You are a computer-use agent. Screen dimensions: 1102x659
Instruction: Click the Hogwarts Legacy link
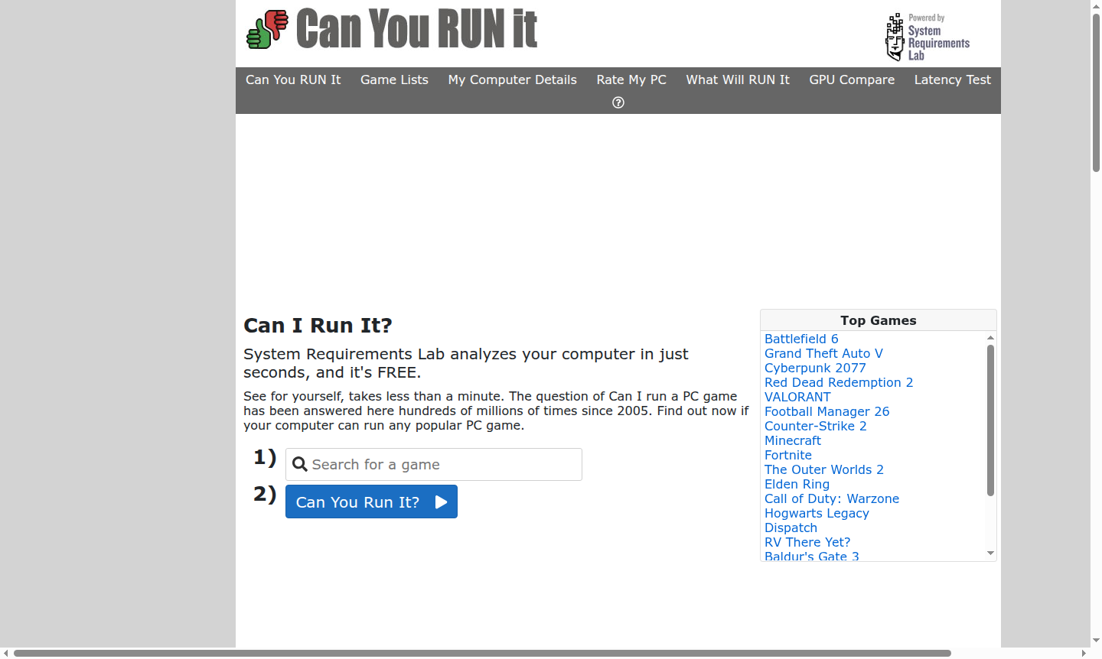817,513
